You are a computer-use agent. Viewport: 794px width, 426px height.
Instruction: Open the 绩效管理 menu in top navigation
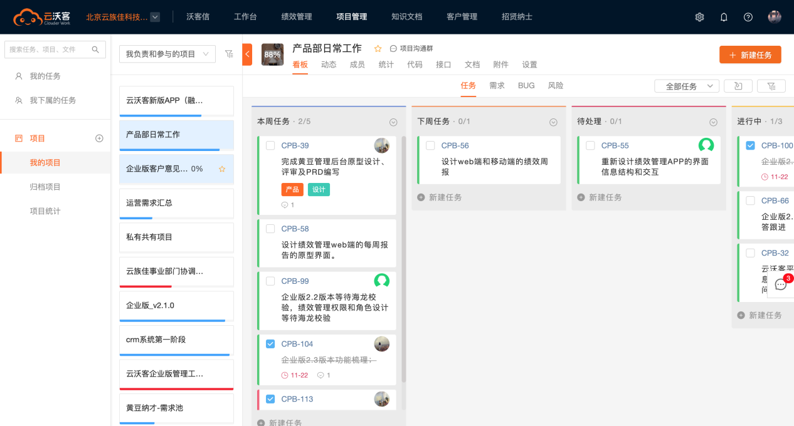[296, 17]
